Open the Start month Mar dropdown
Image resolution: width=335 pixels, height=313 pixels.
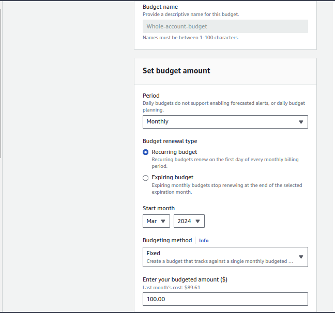tap(156, 221)
